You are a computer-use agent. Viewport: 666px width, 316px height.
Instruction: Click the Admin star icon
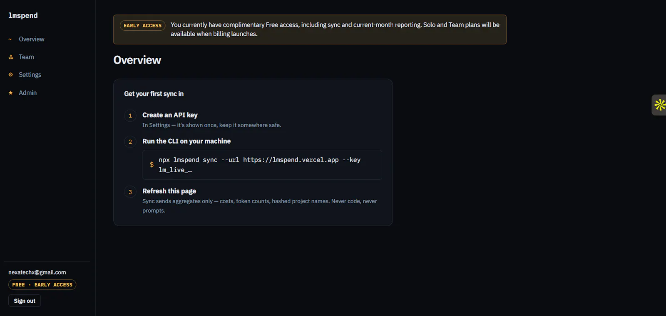click(11, 93)
